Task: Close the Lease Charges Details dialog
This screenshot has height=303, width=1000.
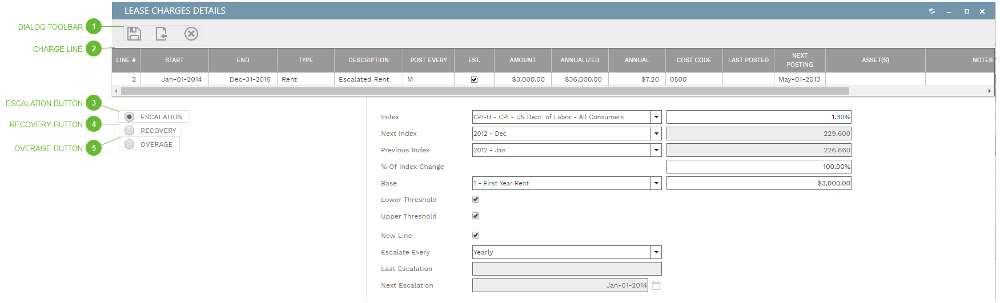Action: click(982, 11)
